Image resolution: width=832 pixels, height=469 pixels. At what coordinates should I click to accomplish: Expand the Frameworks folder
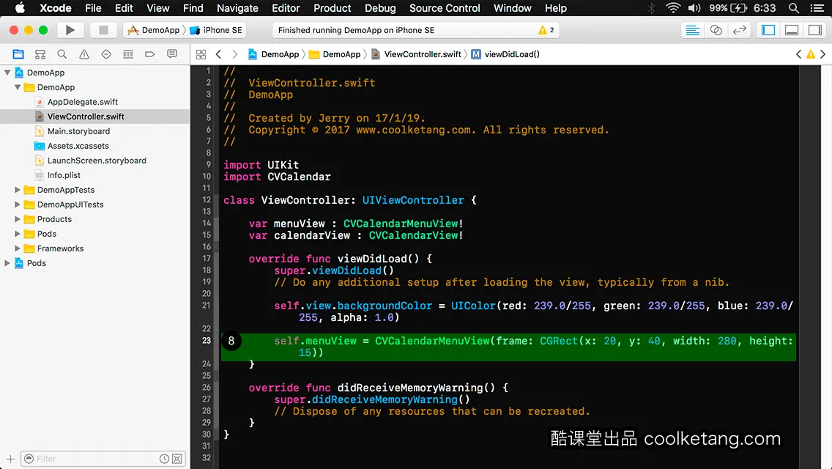point(18,248)
